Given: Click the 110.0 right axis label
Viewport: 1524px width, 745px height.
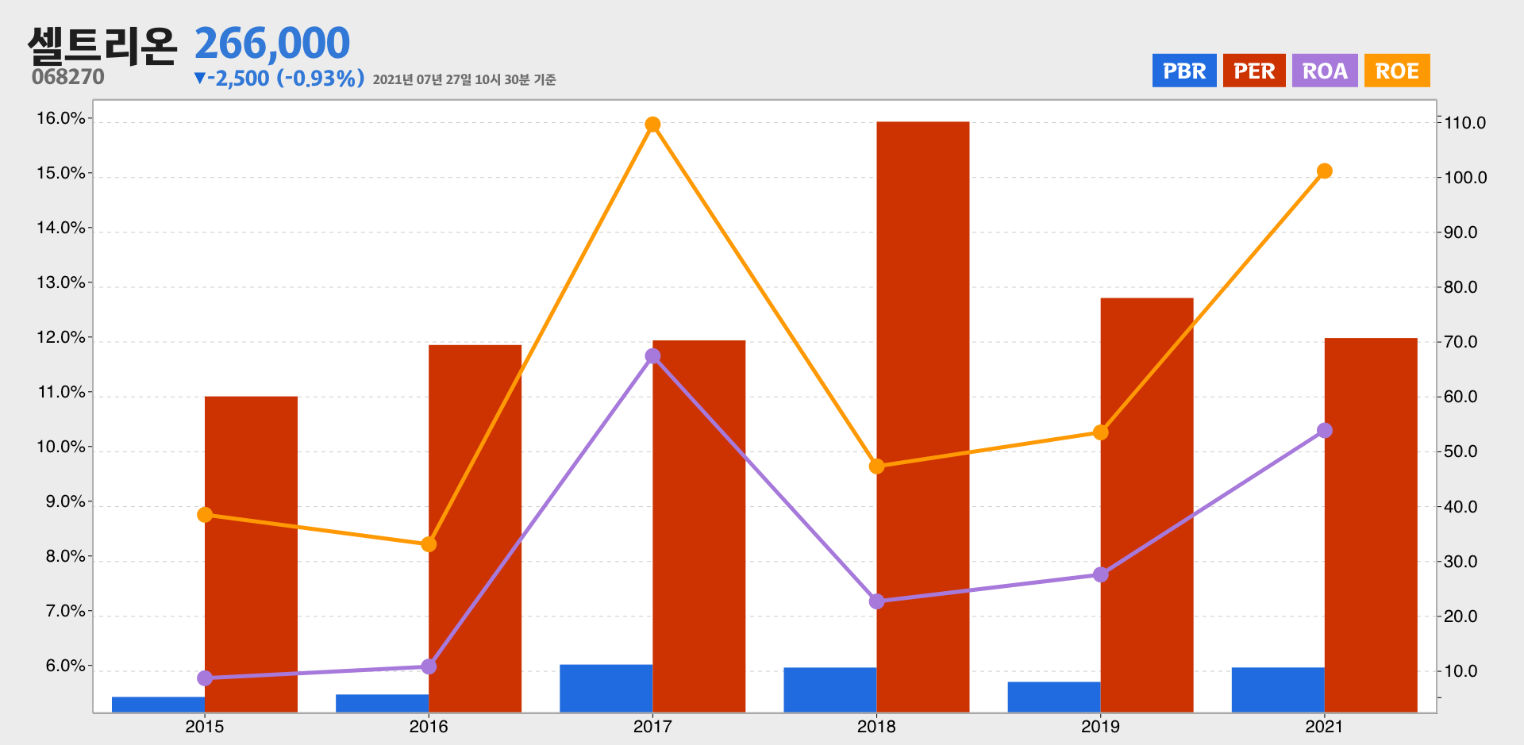Looking at the screenshot, I should point(1465,123).
